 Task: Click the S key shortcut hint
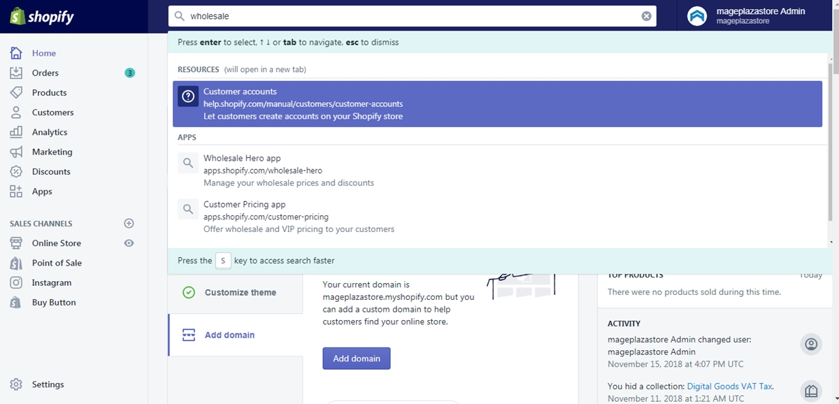click(222, 261)
